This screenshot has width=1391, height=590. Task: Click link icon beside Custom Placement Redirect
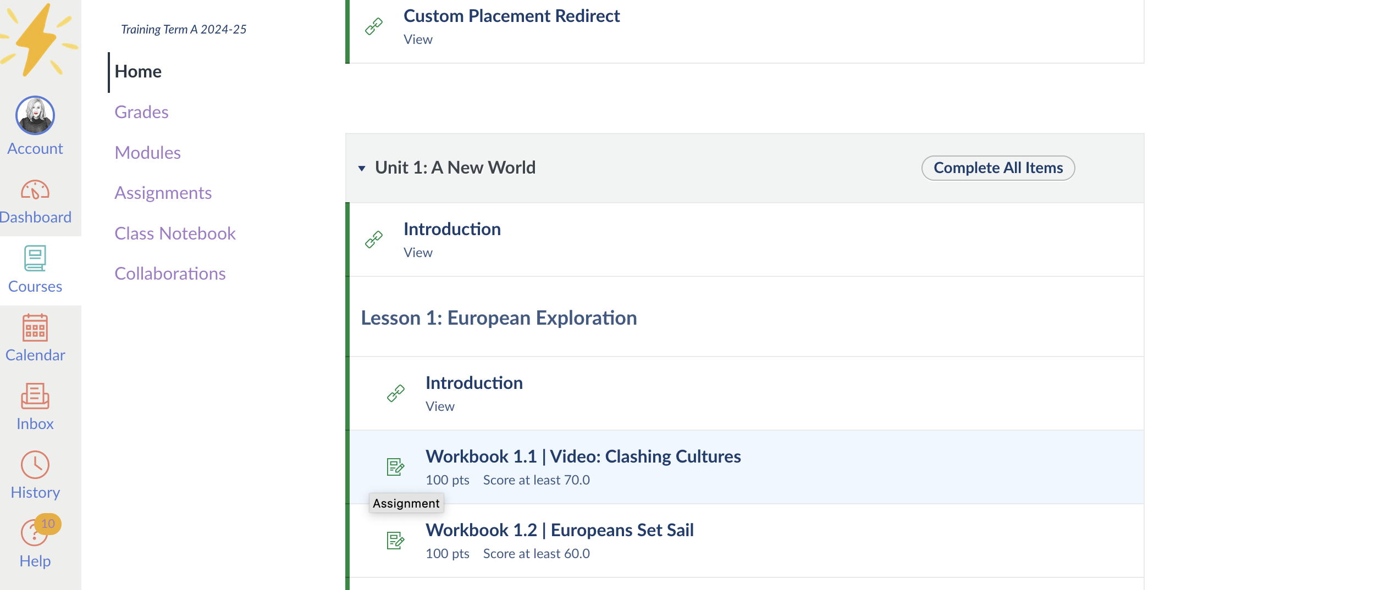tap(374, 26)
